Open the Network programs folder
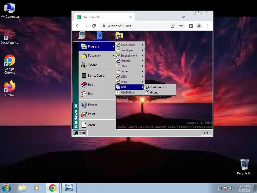257x193 pixels. (130, 61)
